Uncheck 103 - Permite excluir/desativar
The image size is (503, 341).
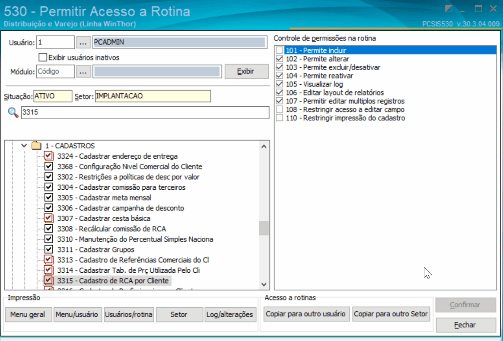coord(280,67)
